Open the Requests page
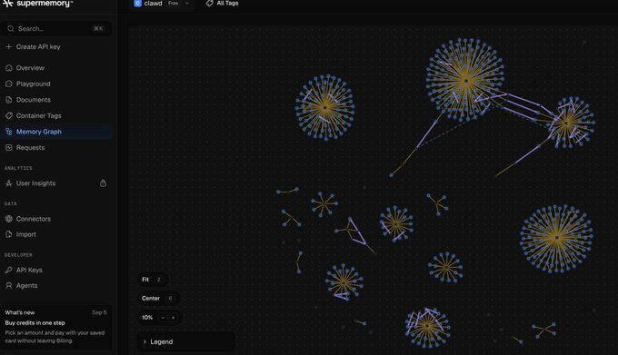618x355 pixels. [57, 148]
